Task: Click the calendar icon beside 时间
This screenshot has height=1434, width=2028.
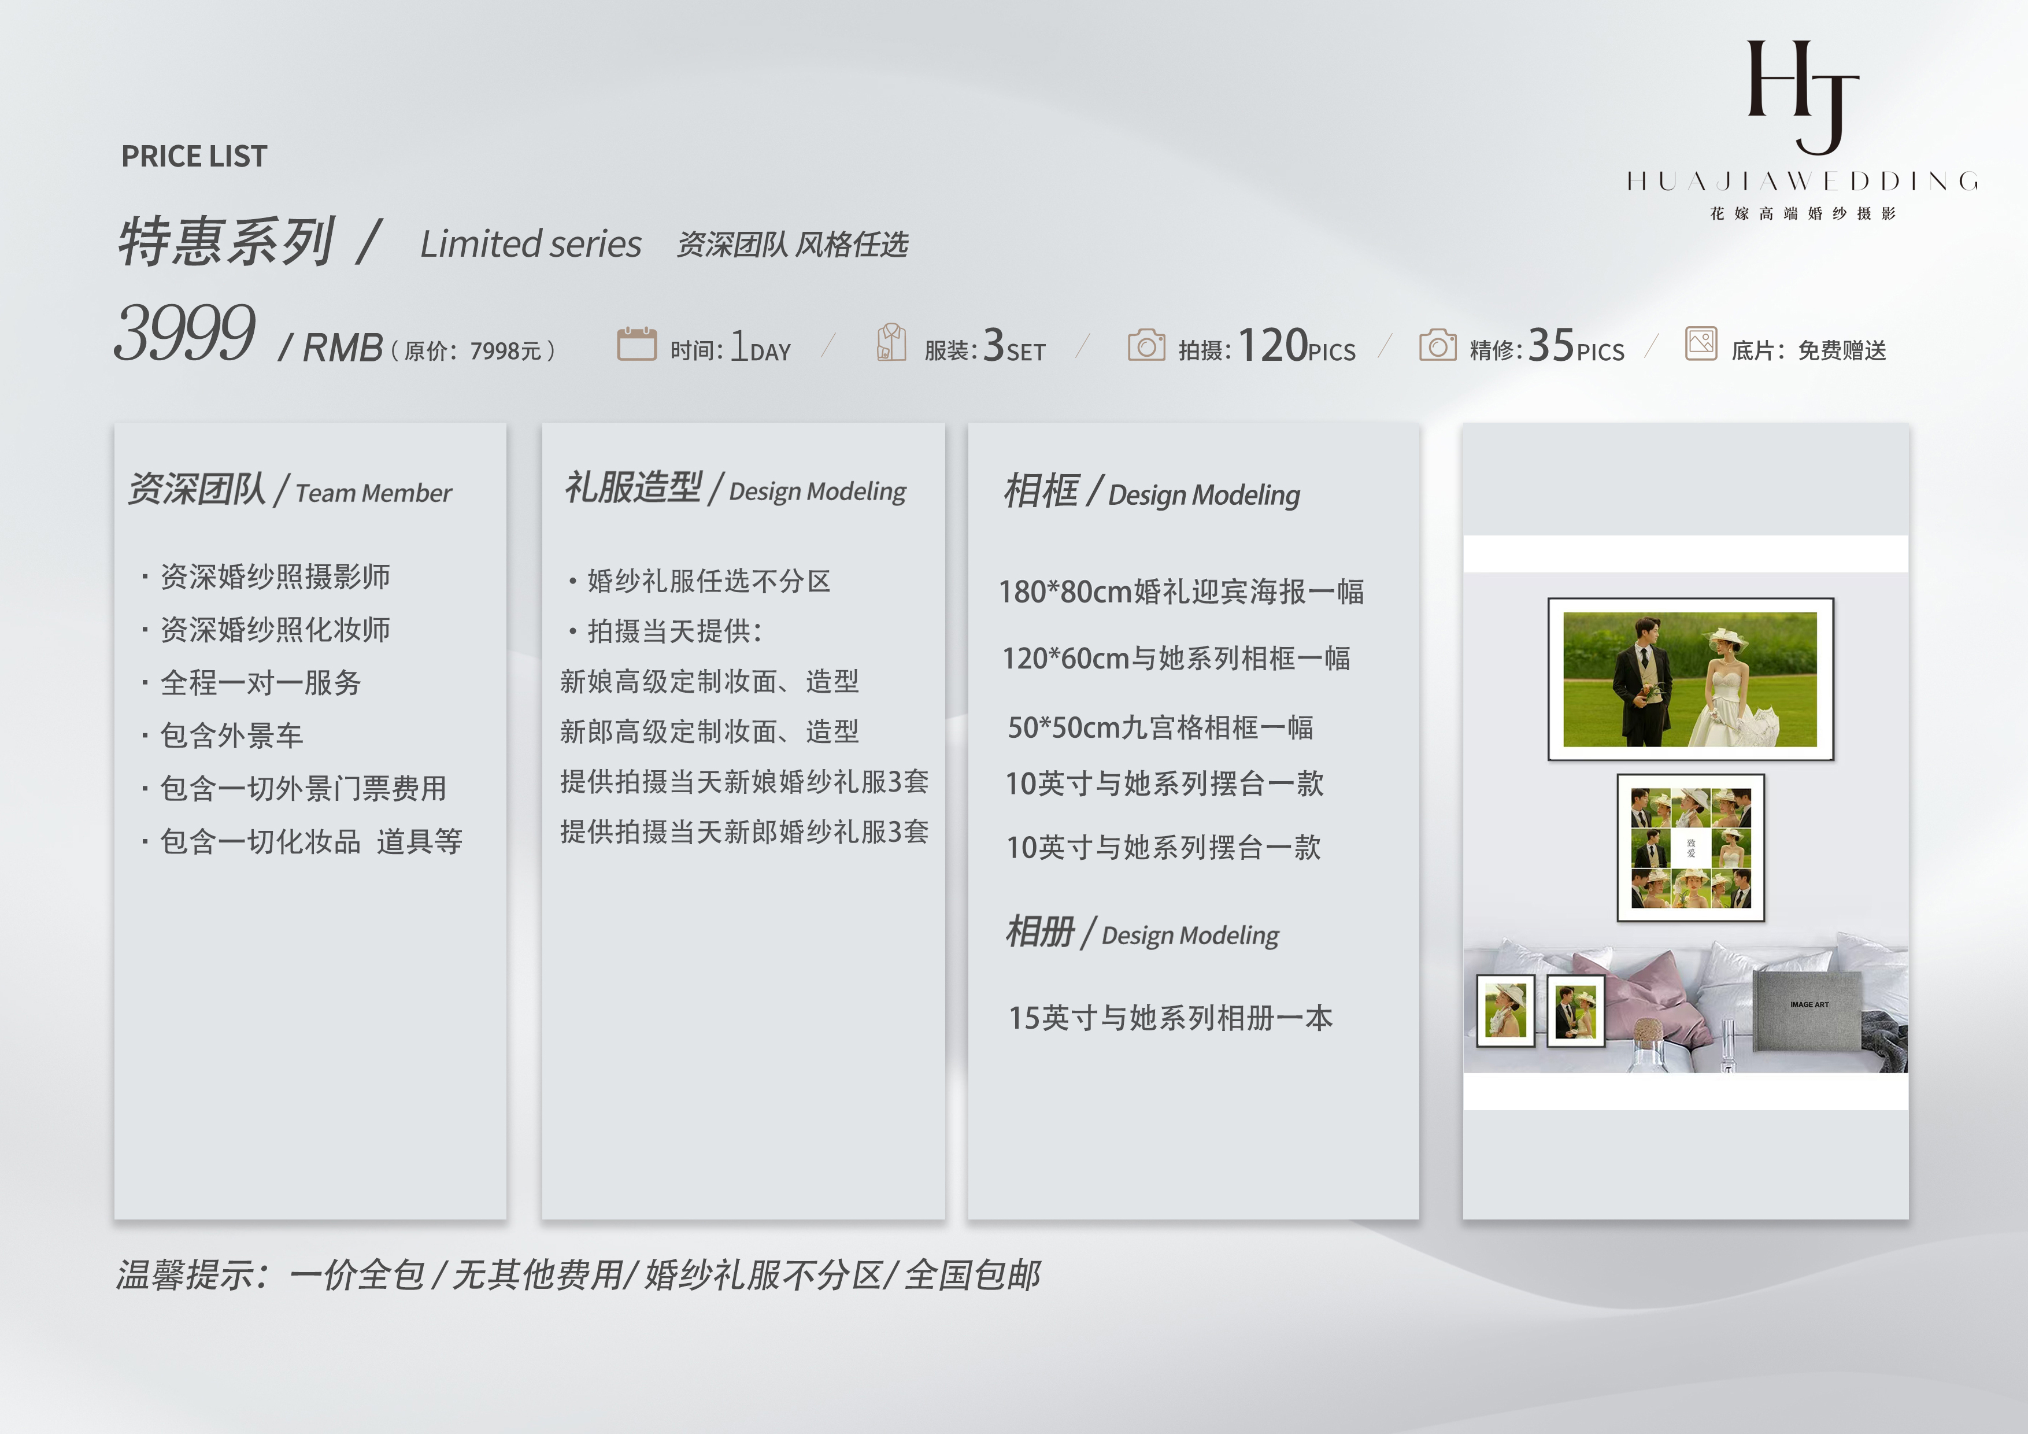Action: [636, 343]
